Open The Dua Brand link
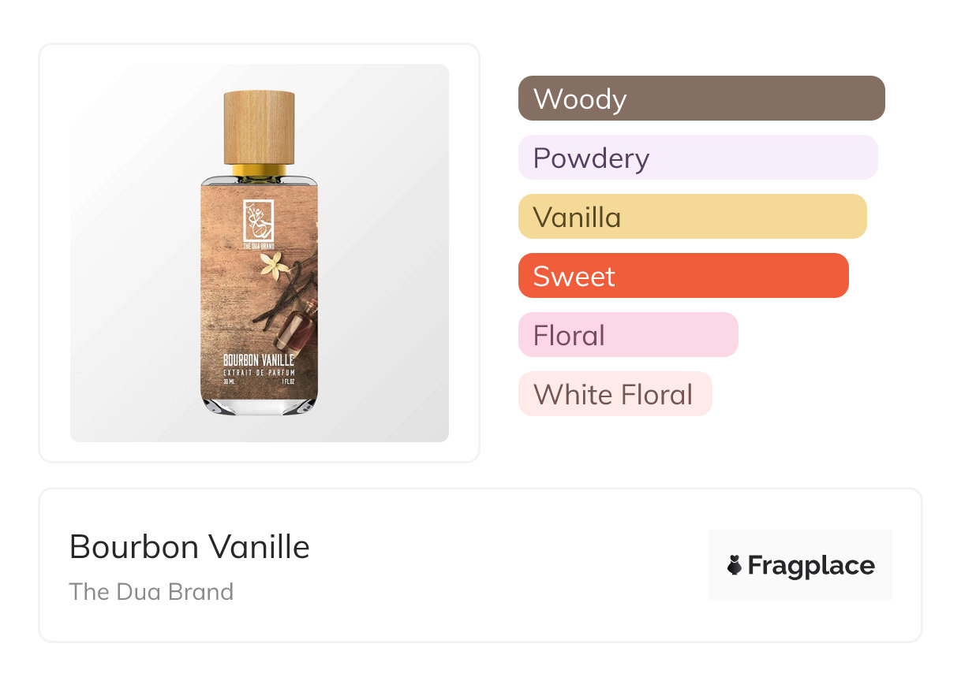Viewport: 961px width, 681px height. [151, 591]
